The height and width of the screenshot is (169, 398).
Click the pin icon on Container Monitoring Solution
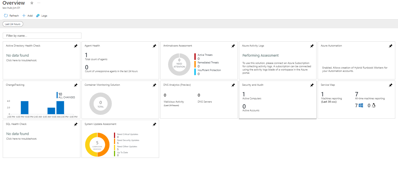click(154, 85)
